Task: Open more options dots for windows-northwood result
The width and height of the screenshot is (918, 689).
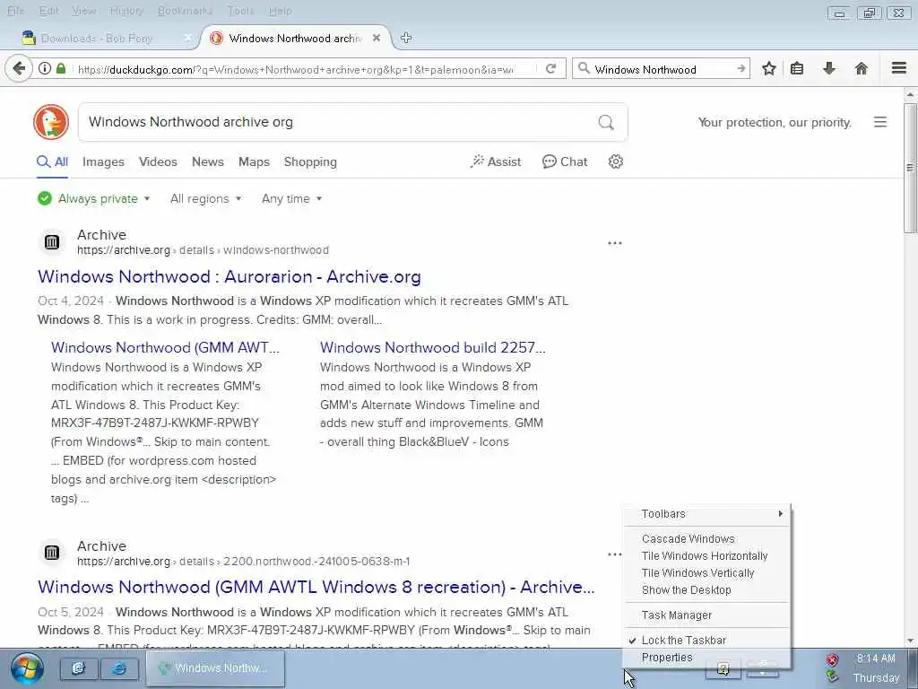Action: point(615,242)
